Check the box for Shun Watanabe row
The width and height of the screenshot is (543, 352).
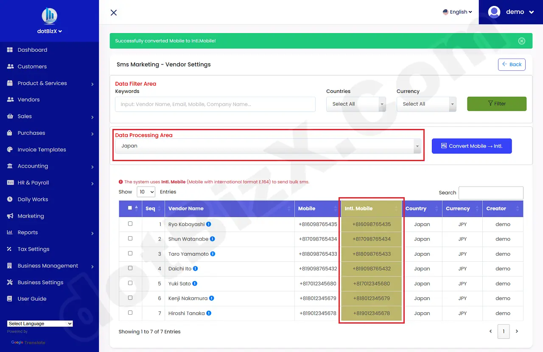[130, 238]
